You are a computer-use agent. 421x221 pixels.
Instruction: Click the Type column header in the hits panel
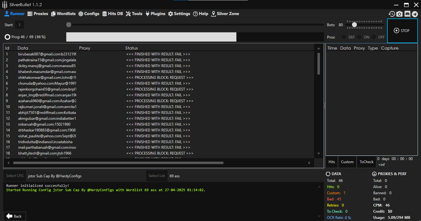pyautogui.click(x=373, y=48)
